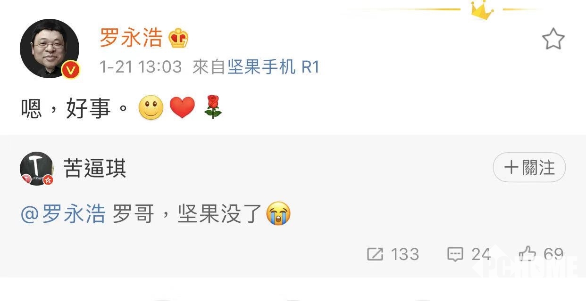
Task: Tap the crown badge beside 罗永浩
Action: (178, 38)
